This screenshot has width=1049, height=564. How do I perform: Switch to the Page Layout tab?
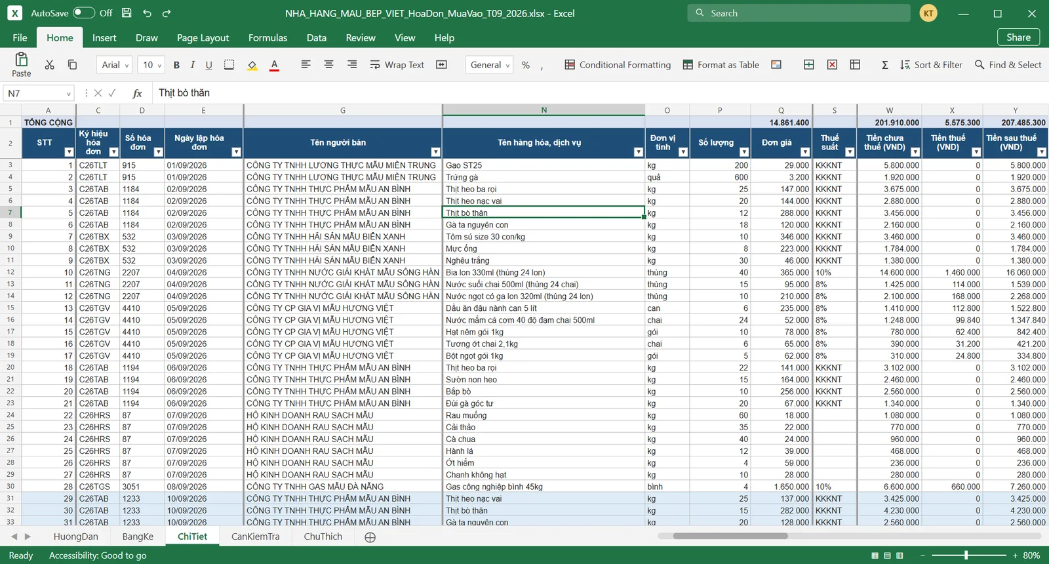203,38
